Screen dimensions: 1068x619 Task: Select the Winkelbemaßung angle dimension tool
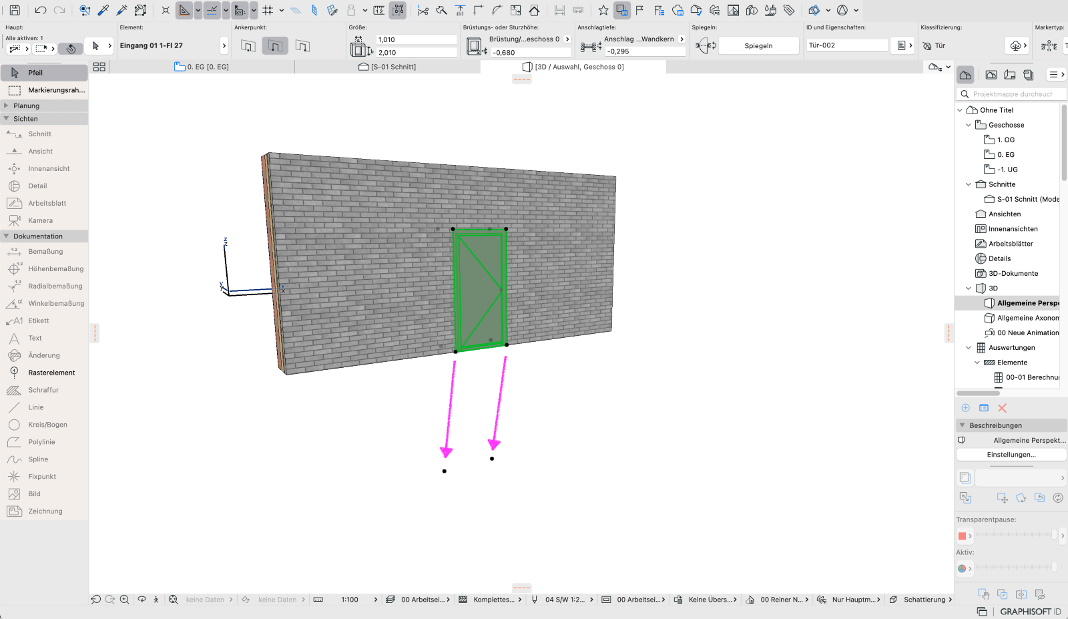coord(44,304)
